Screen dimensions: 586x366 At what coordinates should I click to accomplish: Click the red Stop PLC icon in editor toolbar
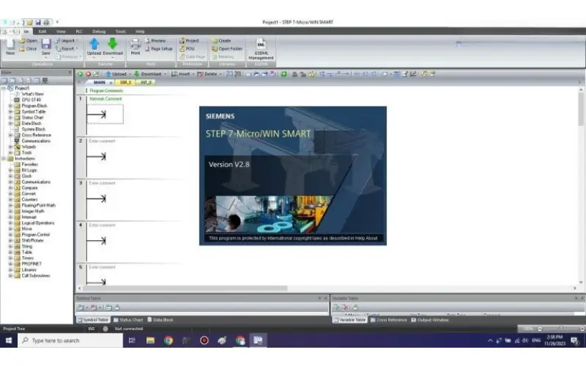(88, 74)
